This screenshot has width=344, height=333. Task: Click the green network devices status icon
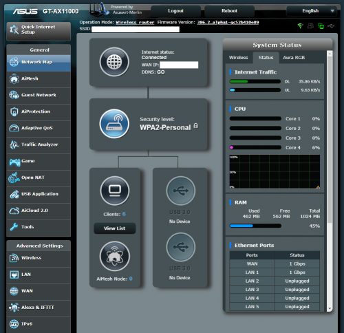point(321,26)
